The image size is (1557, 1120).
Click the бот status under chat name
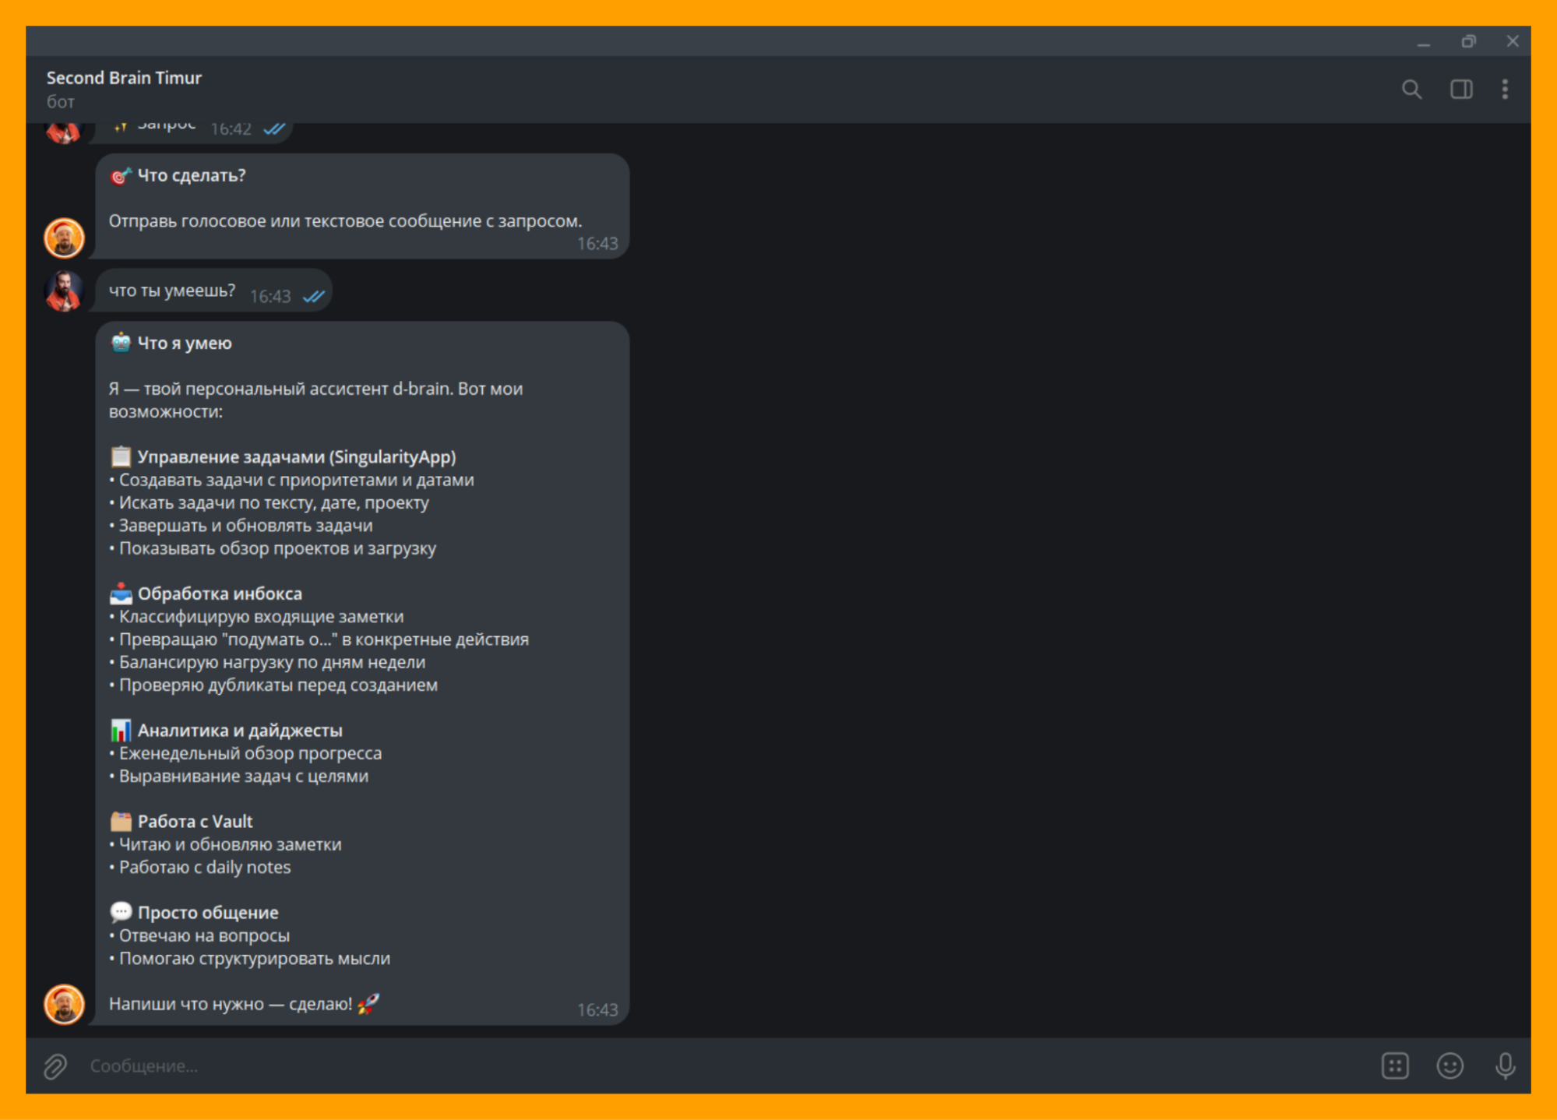60,102
